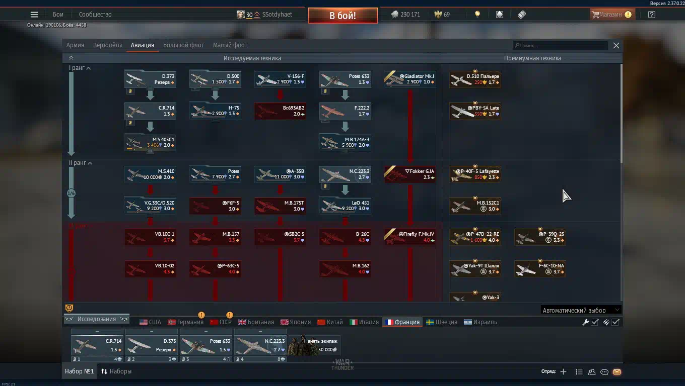Select the США nation tab
685x386 pixels.
tap(150, 322)
